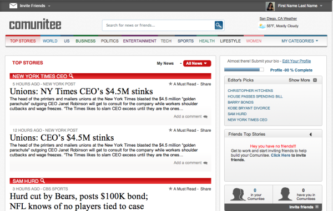
Task: Click the two-people in your Comunitee icon
Action: coord(238,194)
